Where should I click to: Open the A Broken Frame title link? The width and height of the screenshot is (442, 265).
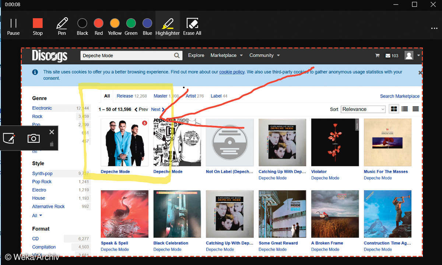pos(327,243)
